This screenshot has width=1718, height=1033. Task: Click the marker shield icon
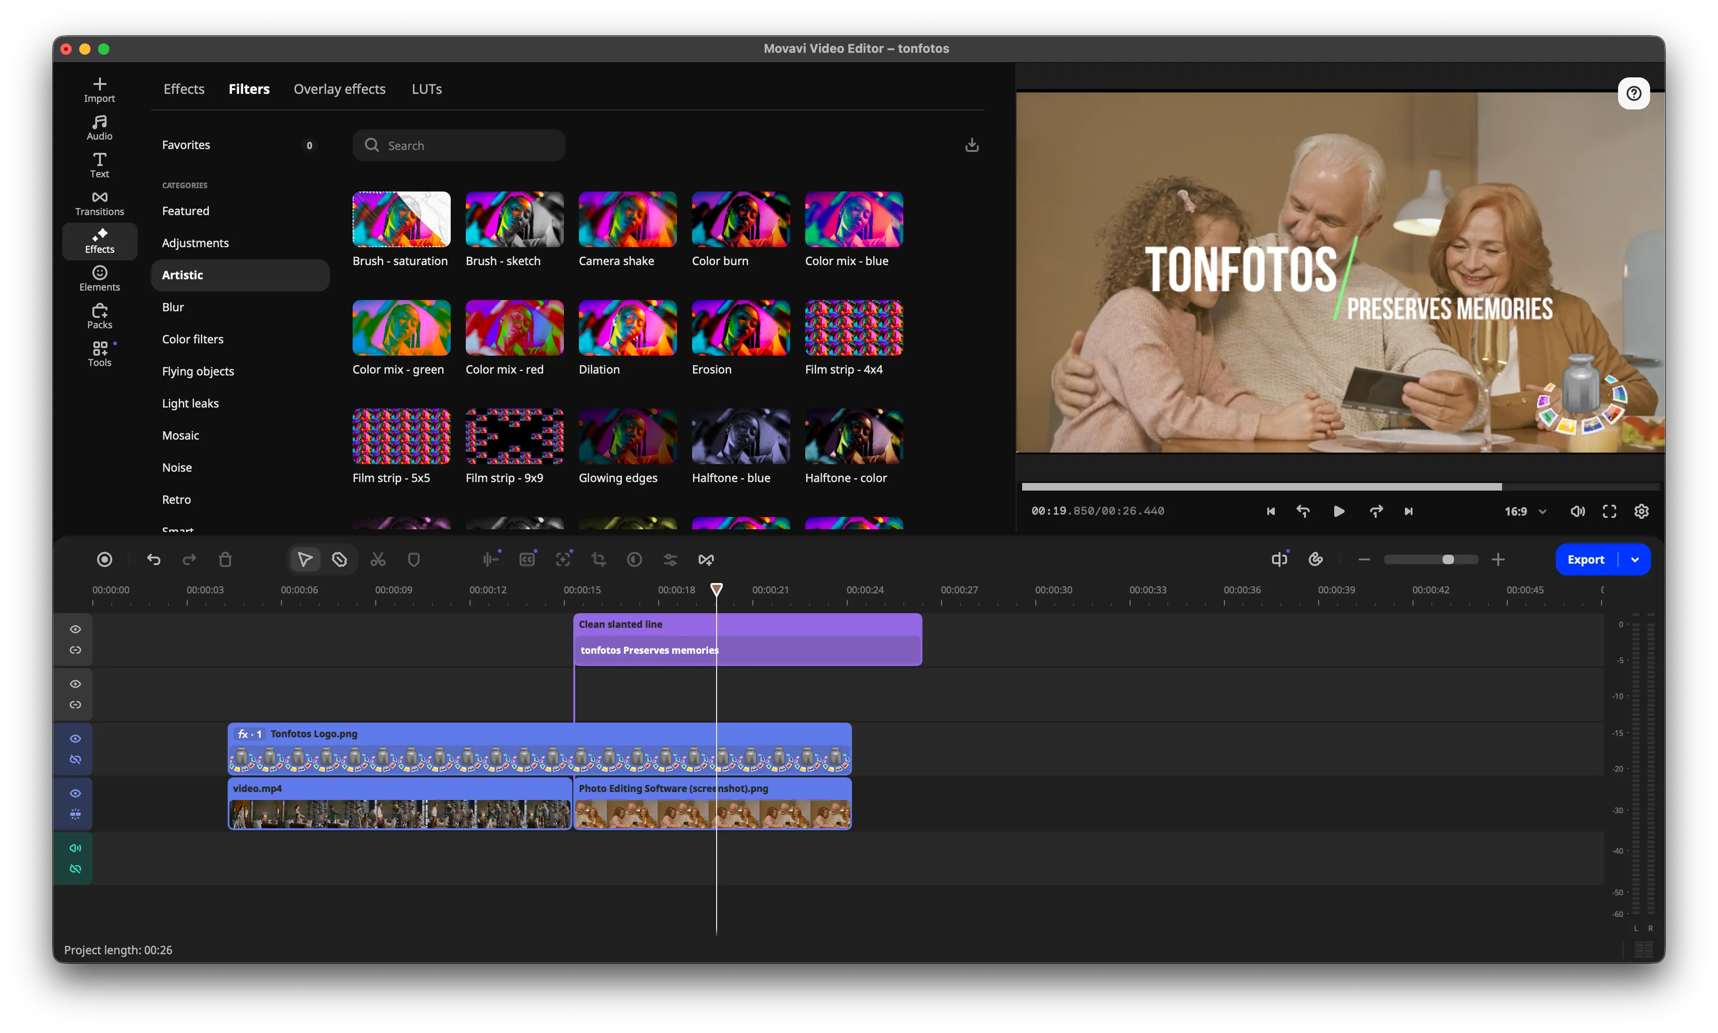tap(414, 559)
